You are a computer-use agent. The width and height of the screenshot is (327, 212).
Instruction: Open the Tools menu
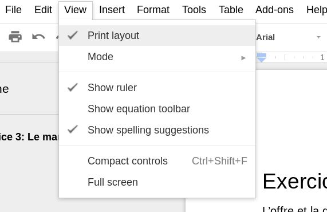tap(194, 10)
